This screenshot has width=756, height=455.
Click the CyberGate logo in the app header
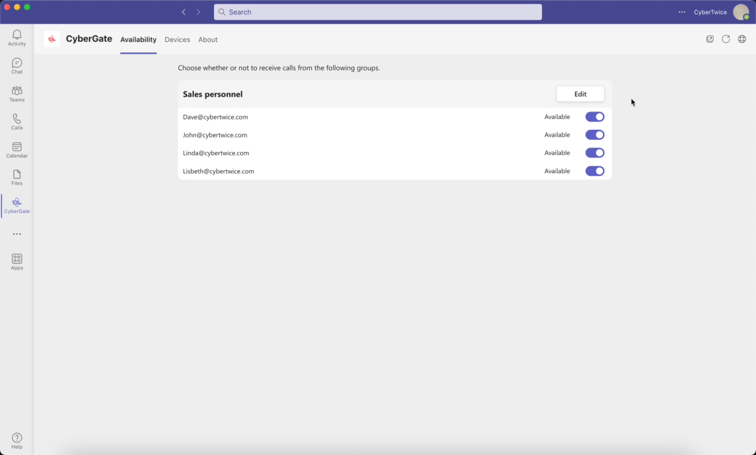click(x=52, y=39)
